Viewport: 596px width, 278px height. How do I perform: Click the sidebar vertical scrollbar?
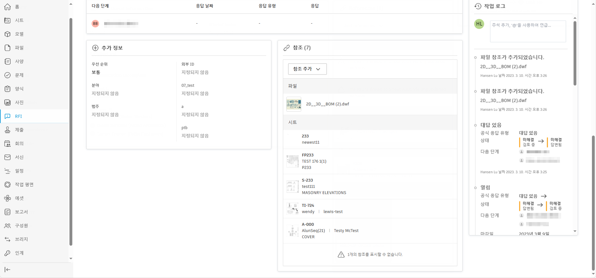[x=71, y=132]
